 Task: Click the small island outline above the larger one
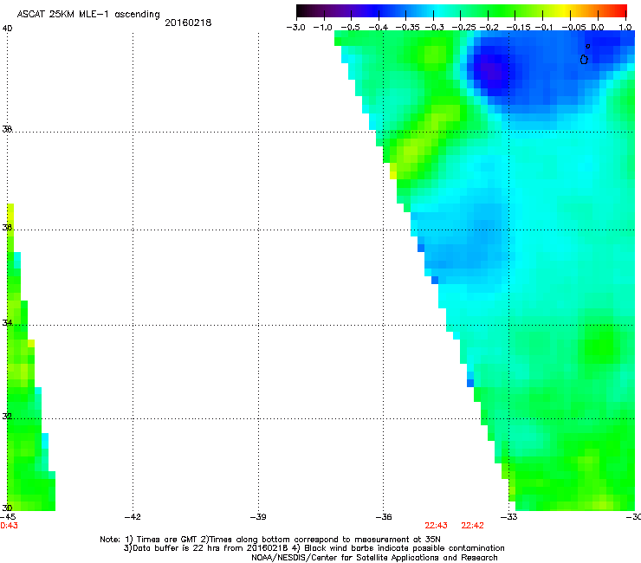click(x=588, y=46)
